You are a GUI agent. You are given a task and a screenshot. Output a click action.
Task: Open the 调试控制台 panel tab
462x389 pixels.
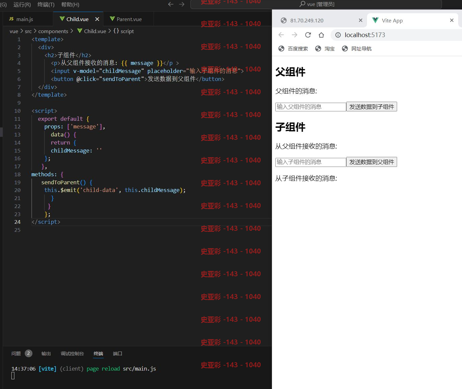coord(72,354)
